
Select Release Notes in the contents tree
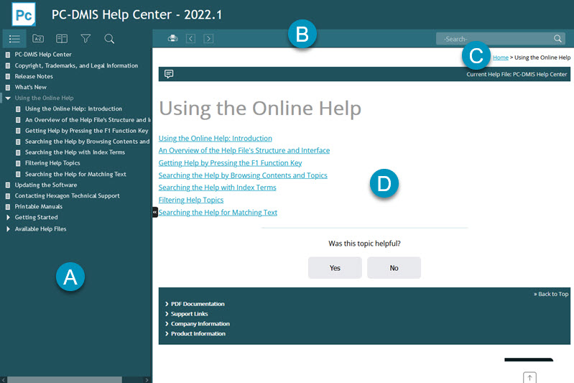tap(34, 76)
